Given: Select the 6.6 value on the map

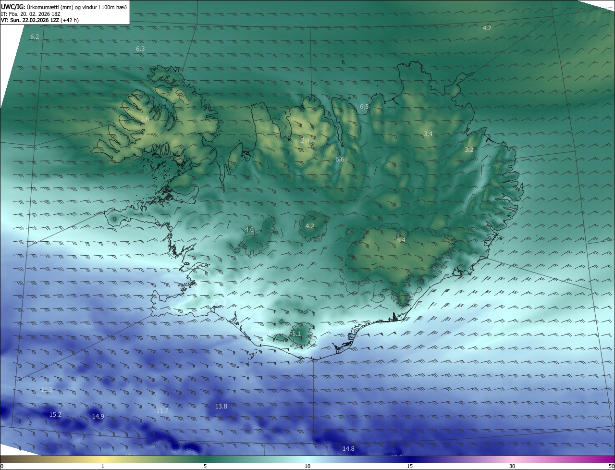Looking at the screenshot, I should click(x=340, y=159).
